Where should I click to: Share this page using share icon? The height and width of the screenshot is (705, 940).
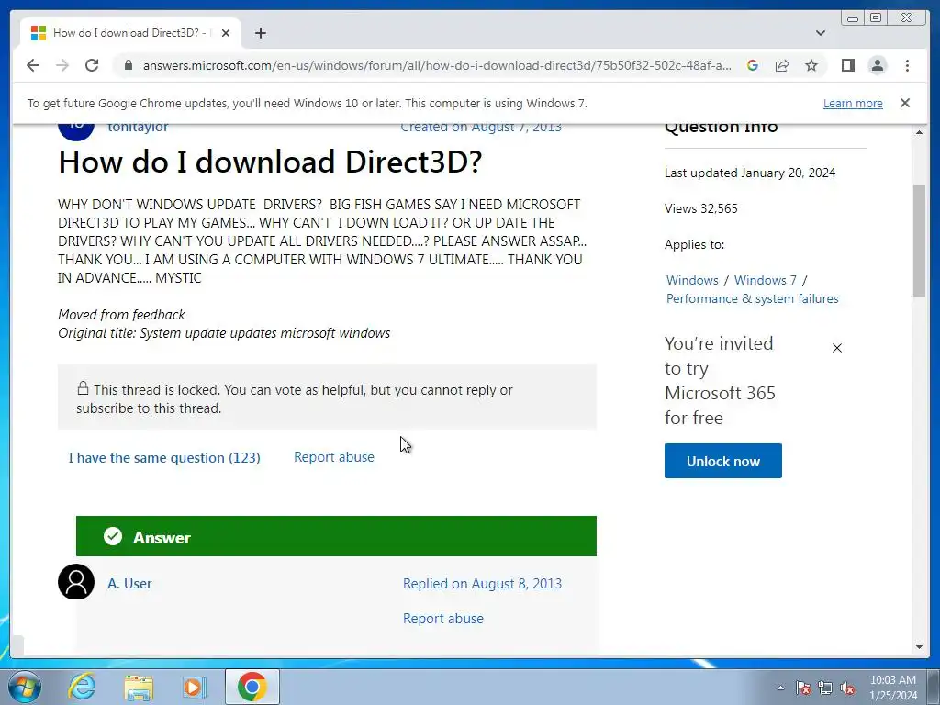pyautogui.click(x=782, y=65)
